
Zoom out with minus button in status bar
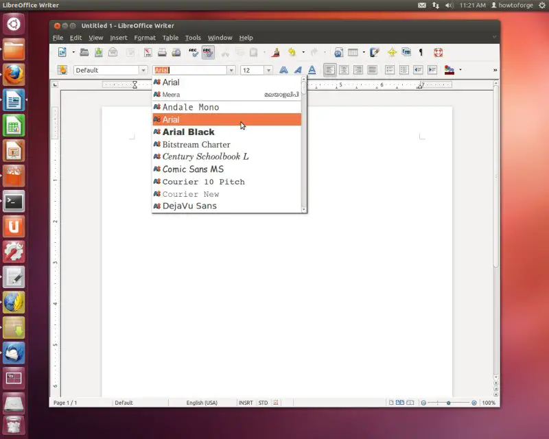tap(423, 403)
